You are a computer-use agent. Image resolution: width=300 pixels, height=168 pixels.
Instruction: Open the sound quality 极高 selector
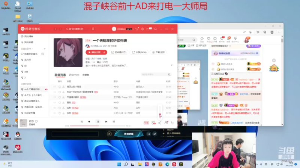(x=146, y=123)
